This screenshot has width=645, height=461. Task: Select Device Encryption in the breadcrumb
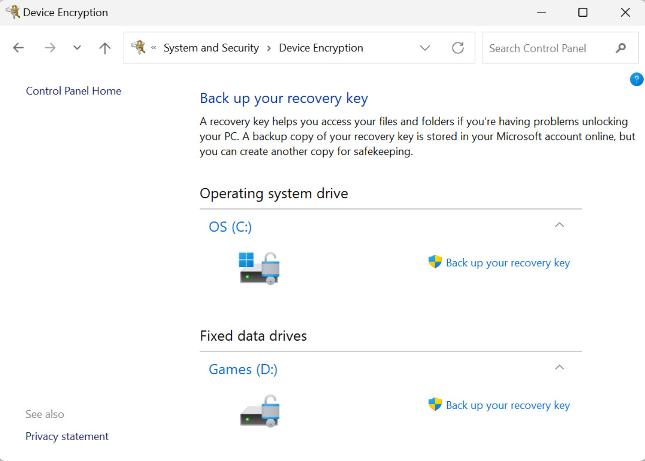pyautogui.click(x=320, y=48)
